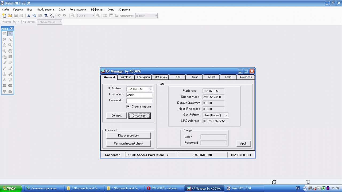Screen dimensions: 342x192
Task: Select the Clone Stamp tool
Action: pos(5,74)
